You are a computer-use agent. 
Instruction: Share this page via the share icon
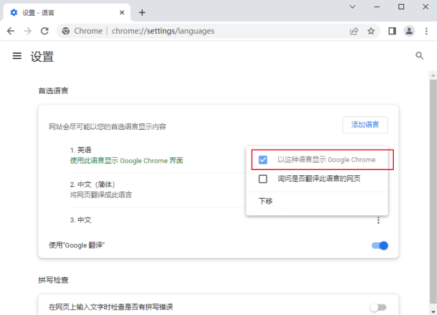[x=354, y=31]
